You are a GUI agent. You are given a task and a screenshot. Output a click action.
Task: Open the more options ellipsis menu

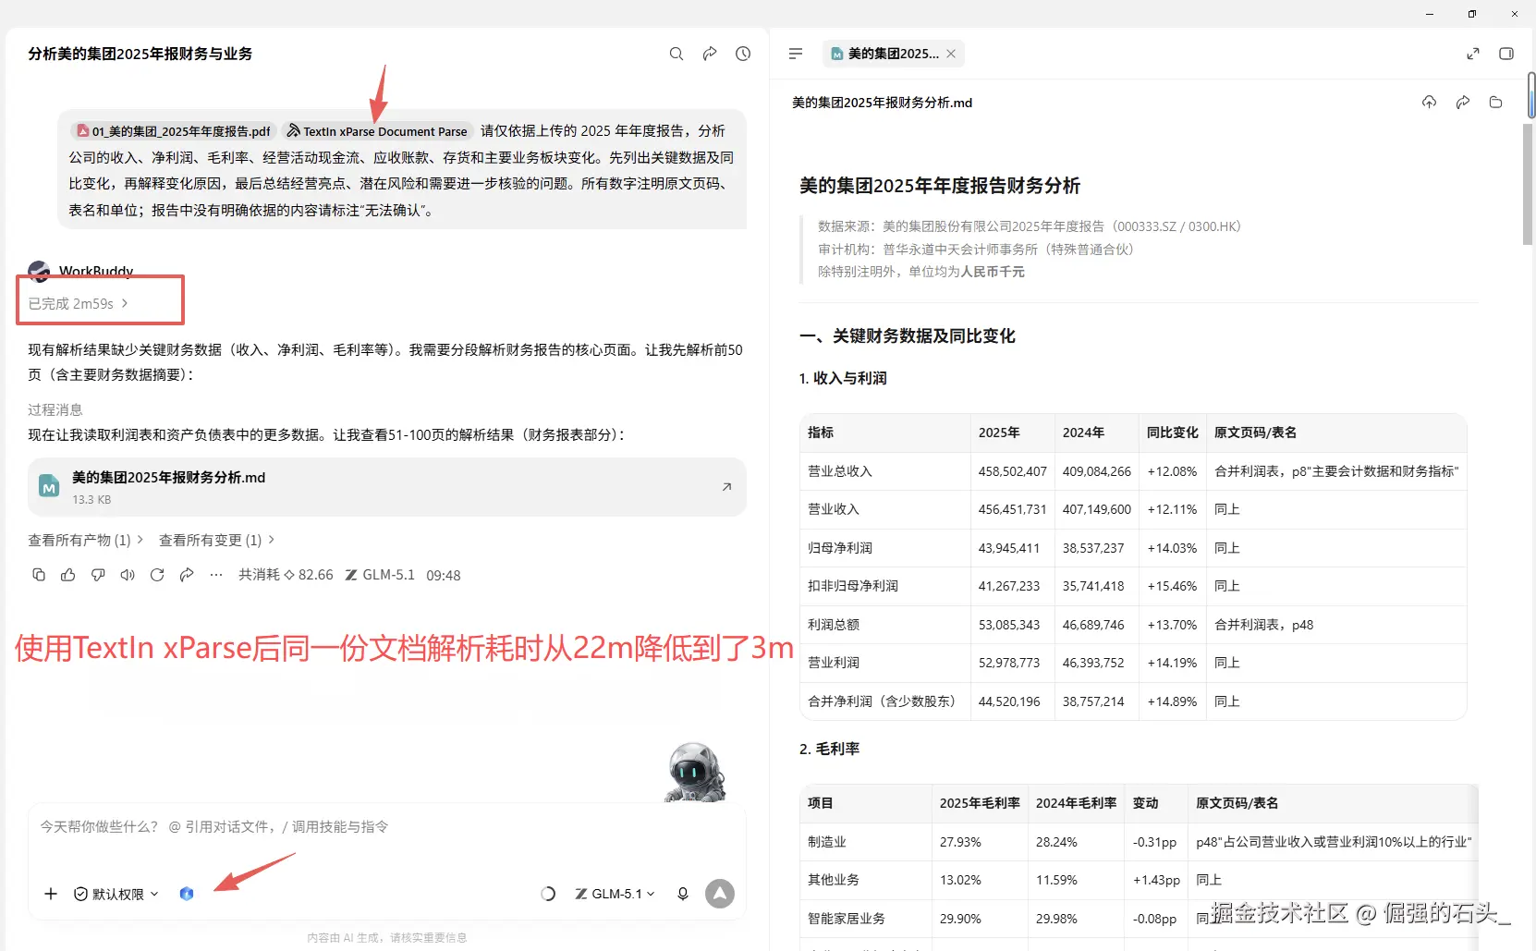coord(216,575)
